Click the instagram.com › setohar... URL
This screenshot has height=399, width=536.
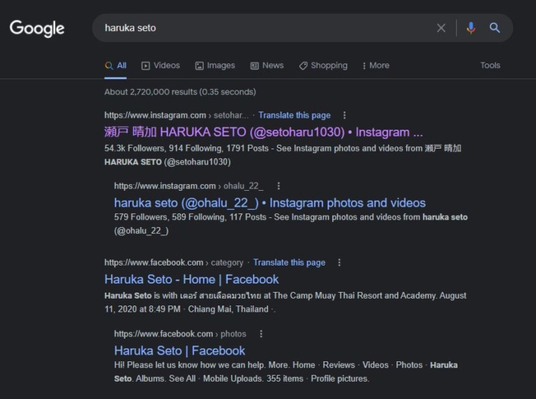(x=177, y=115)
